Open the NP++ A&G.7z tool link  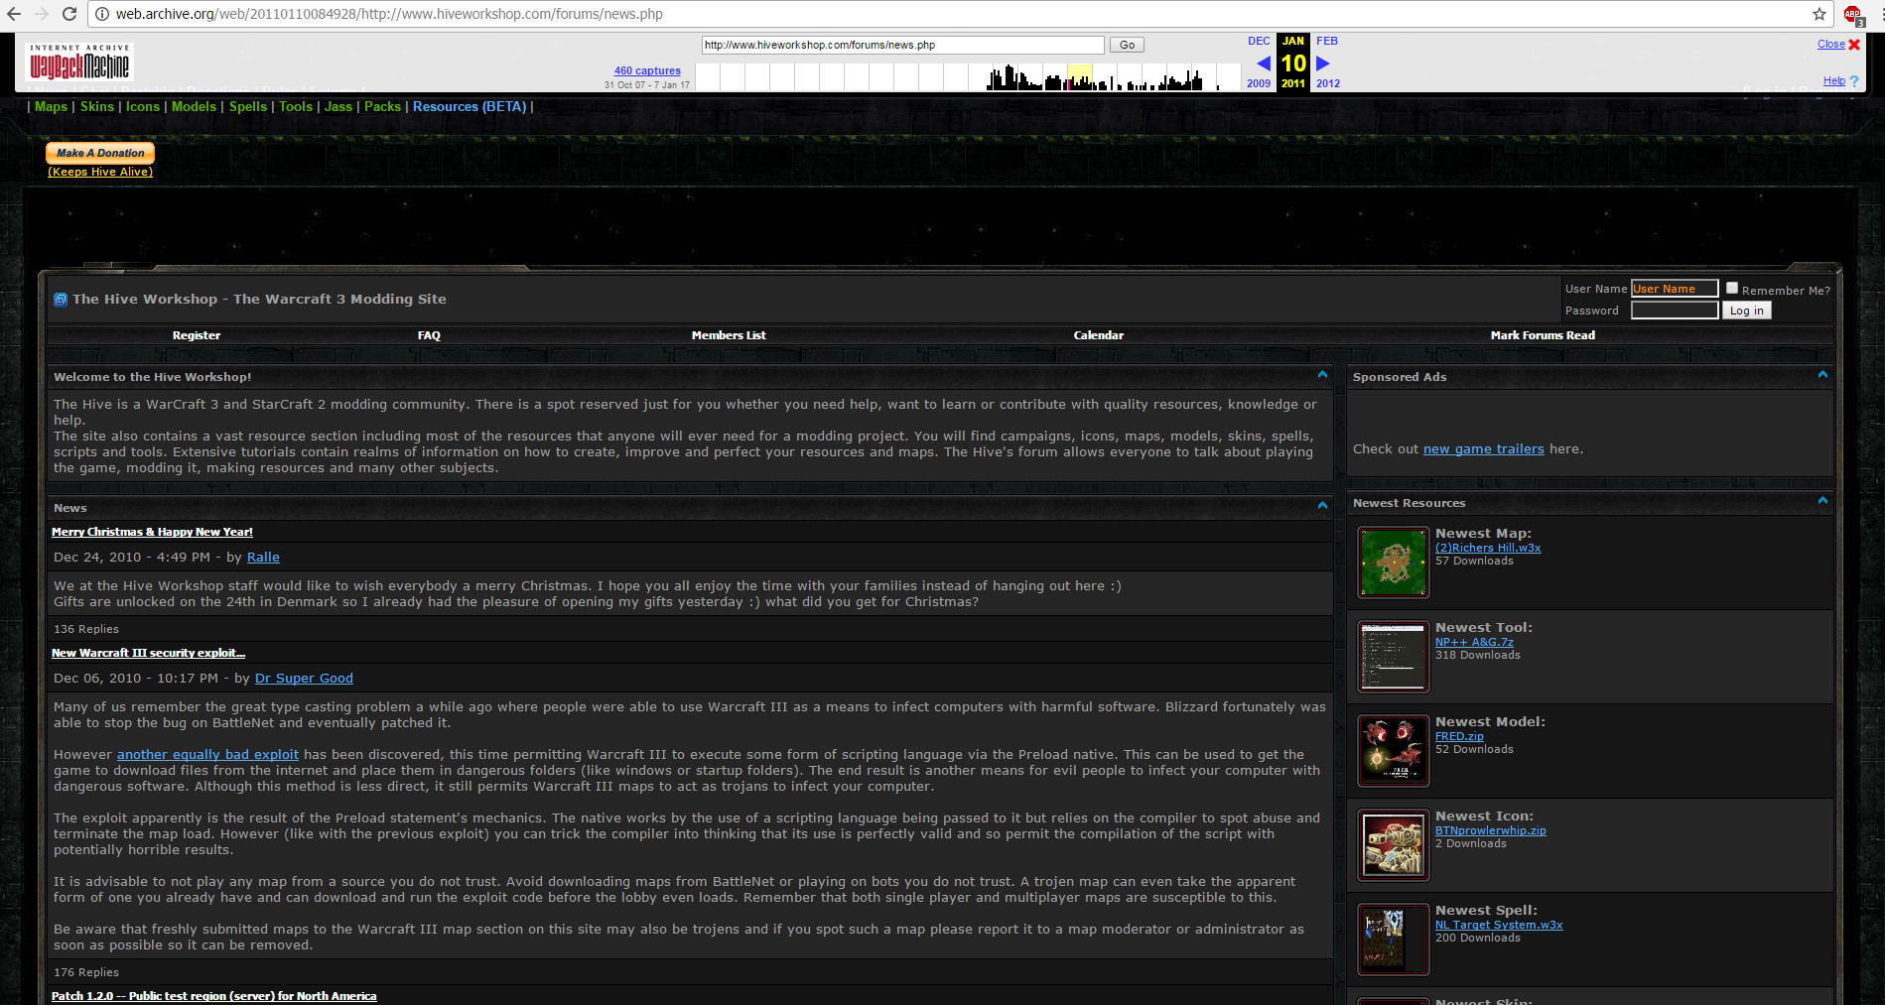point(1474,642)
